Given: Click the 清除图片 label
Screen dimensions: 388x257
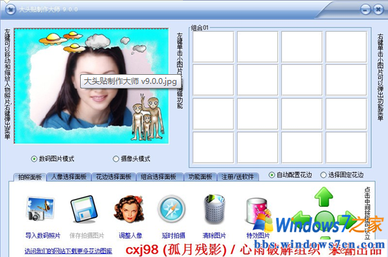Looking at the screenshot, I should point(214,236).
